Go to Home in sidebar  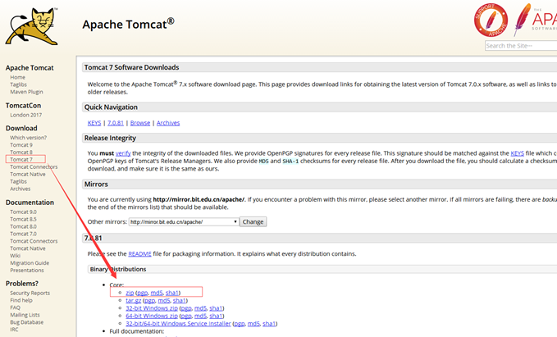pyautogui.click(x=17, y=77)
